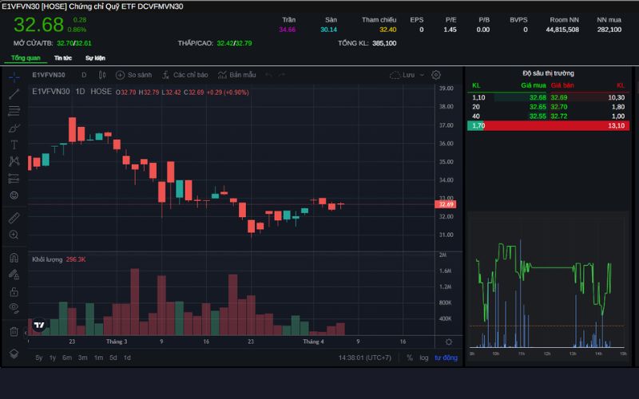This screenshot has width=639, height=399.
Task: Select the text annotation tool
Action: pyautogui.click(x=14, y=144)
